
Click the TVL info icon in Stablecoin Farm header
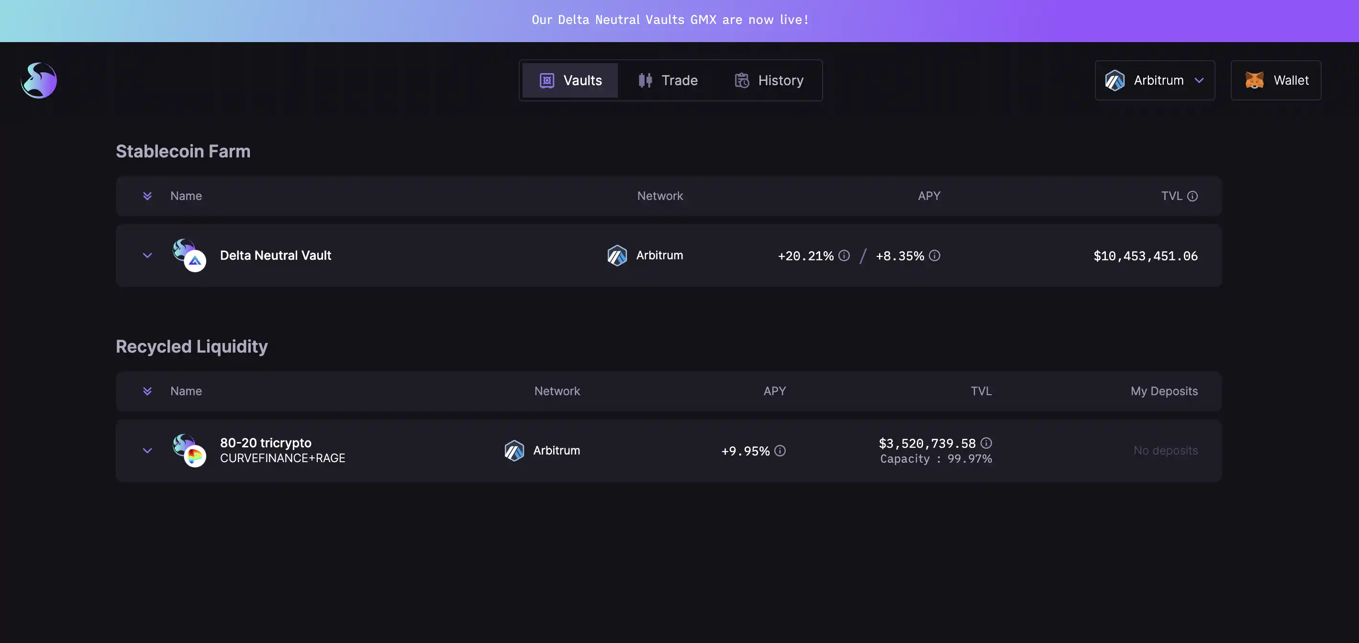pyautogui.click(x=1192, y=196)
